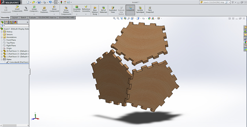Click the Display Style cube icon
The image size is (247, 127).
(x=138, y=18)
